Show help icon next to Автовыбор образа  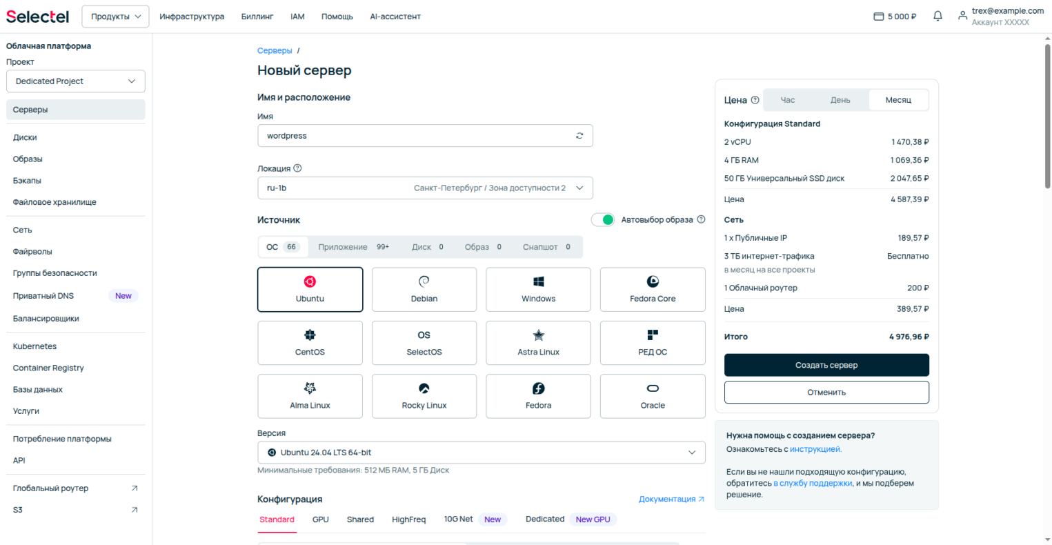tap(701, 219)
